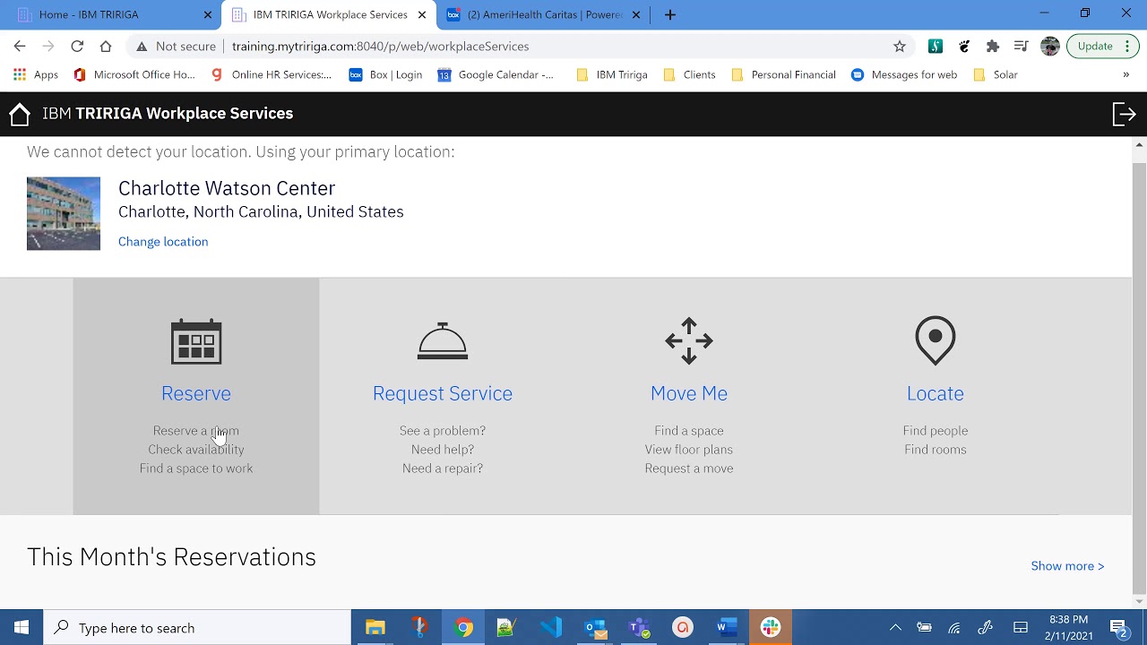Click the Locate map pin icon
The image size is (1147, 645).
coord(936,340)
